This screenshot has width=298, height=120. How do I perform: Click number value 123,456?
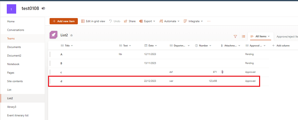(213, 81)
